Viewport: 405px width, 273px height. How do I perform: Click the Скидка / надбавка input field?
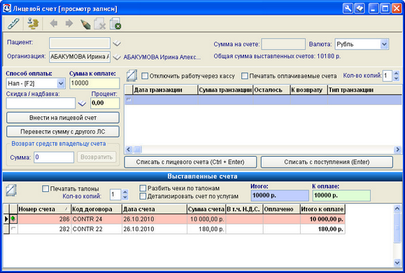(41, 104)
